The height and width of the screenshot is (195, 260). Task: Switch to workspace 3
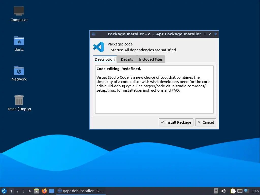pos(24,191)
